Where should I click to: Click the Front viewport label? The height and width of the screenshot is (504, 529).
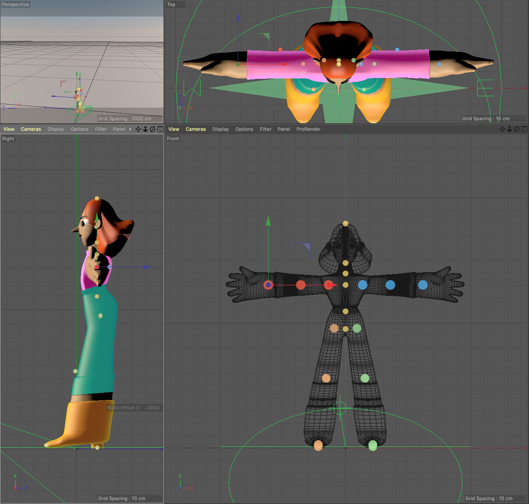tap(173, 139)
